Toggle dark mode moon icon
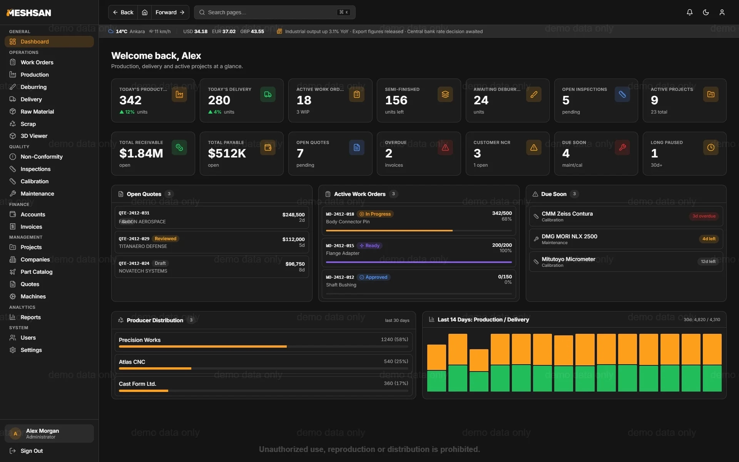This screenshot has height=462, width=739. pos(706,12)
